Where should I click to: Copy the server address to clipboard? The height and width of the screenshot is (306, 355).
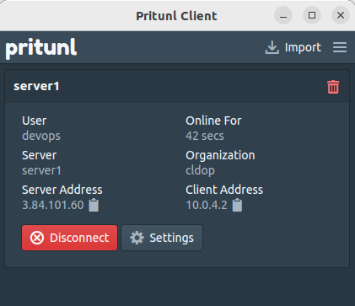click(x=94, y=205)
